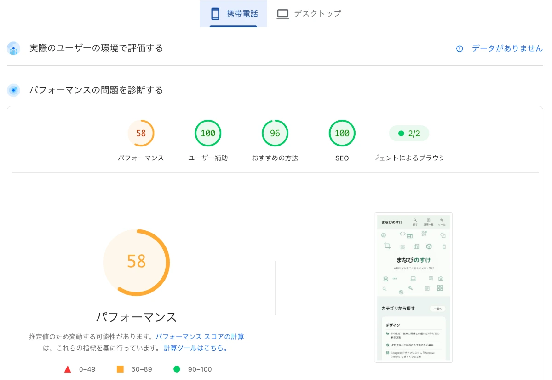Viewport: 552px width, 380px height.
Task: Click the 2/2 agent browsing badge
Action: [409, 134]
